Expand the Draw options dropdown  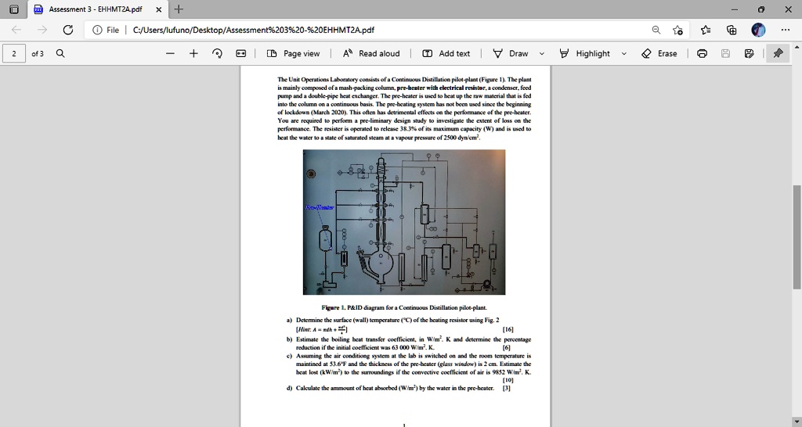[542, 53]
